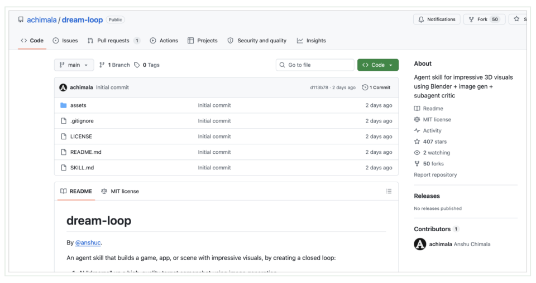This screenshot has height=283, width=536.
Task: Click the eye icon beside 2 watching
Action: tap(417, 153)
